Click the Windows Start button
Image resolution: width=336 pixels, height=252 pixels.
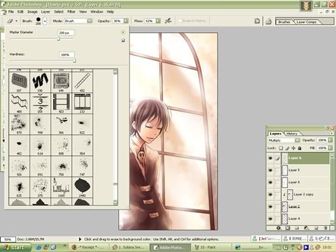[x=15, y=247]
